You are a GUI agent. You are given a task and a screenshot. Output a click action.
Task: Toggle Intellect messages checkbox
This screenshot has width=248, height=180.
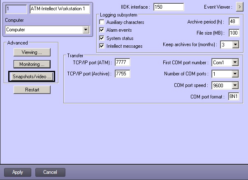102,46
